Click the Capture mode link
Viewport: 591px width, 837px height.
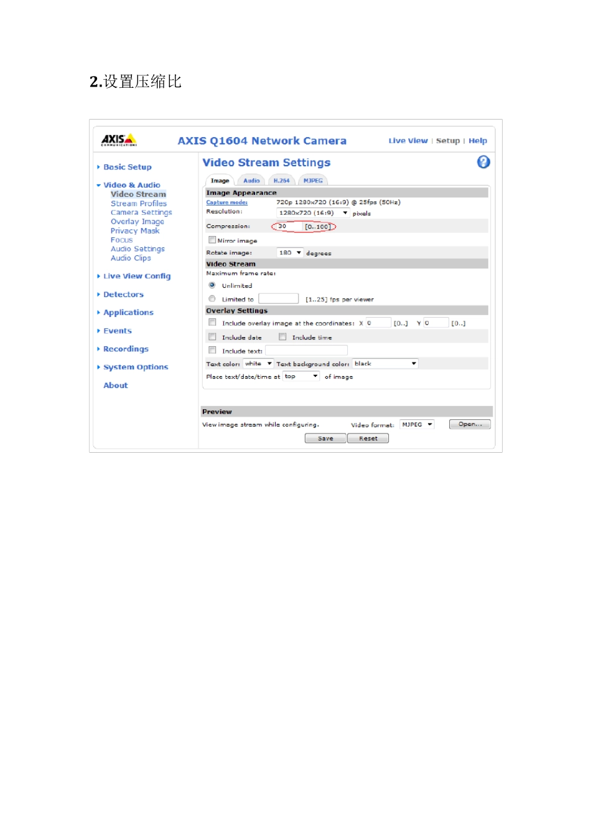227,202
